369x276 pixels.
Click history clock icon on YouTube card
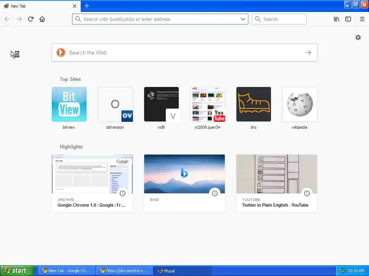point(307,193)
